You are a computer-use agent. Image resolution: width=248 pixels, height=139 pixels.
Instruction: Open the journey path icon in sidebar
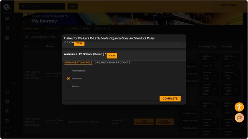[x=7, y=28]
